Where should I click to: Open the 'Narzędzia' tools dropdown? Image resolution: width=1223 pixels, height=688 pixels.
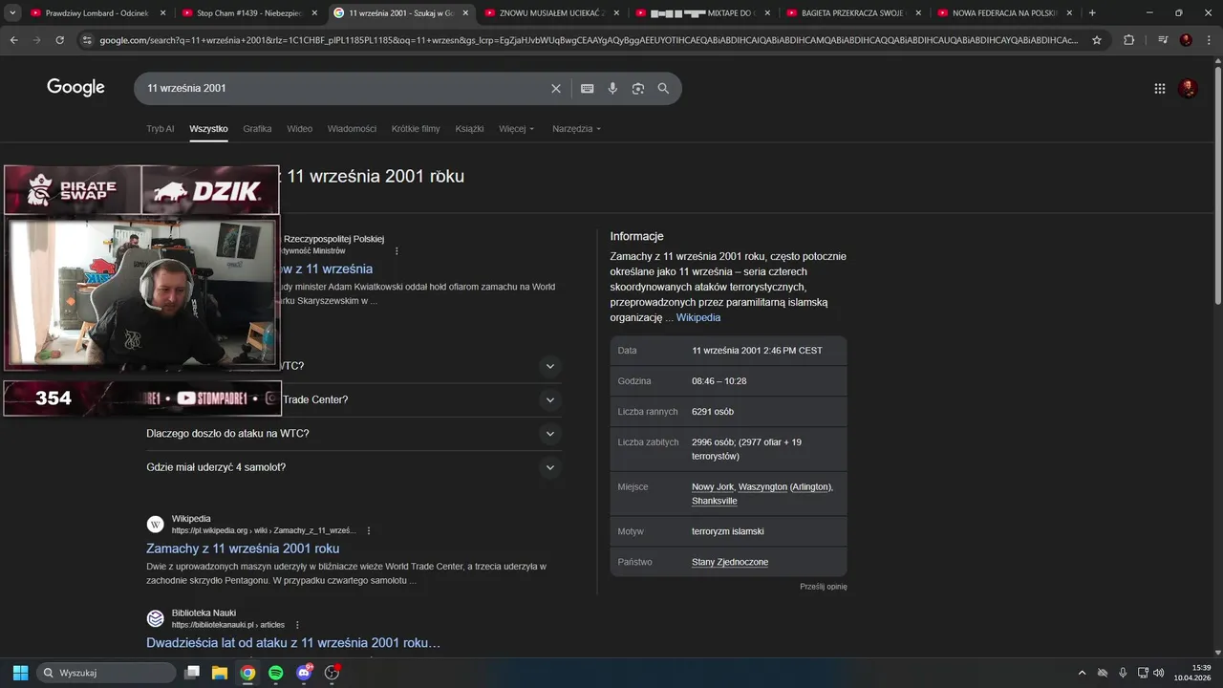576,129
